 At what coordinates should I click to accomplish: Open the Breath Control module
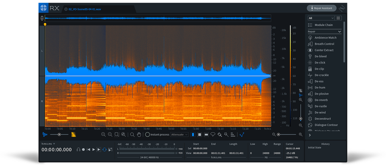point(324,44)
